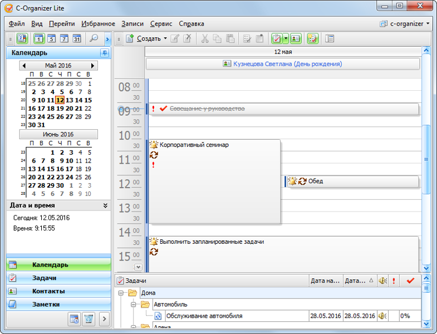The image size is (437, 334).
Task: Open the Записи menu
Action: point(132,24)
